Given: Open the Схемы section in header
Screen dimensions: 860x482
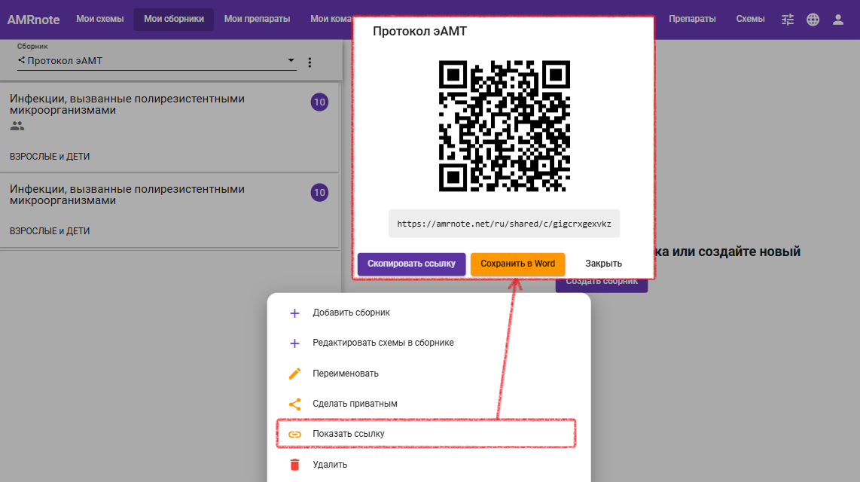Looking at the screenshot, I should pos(750,19).
